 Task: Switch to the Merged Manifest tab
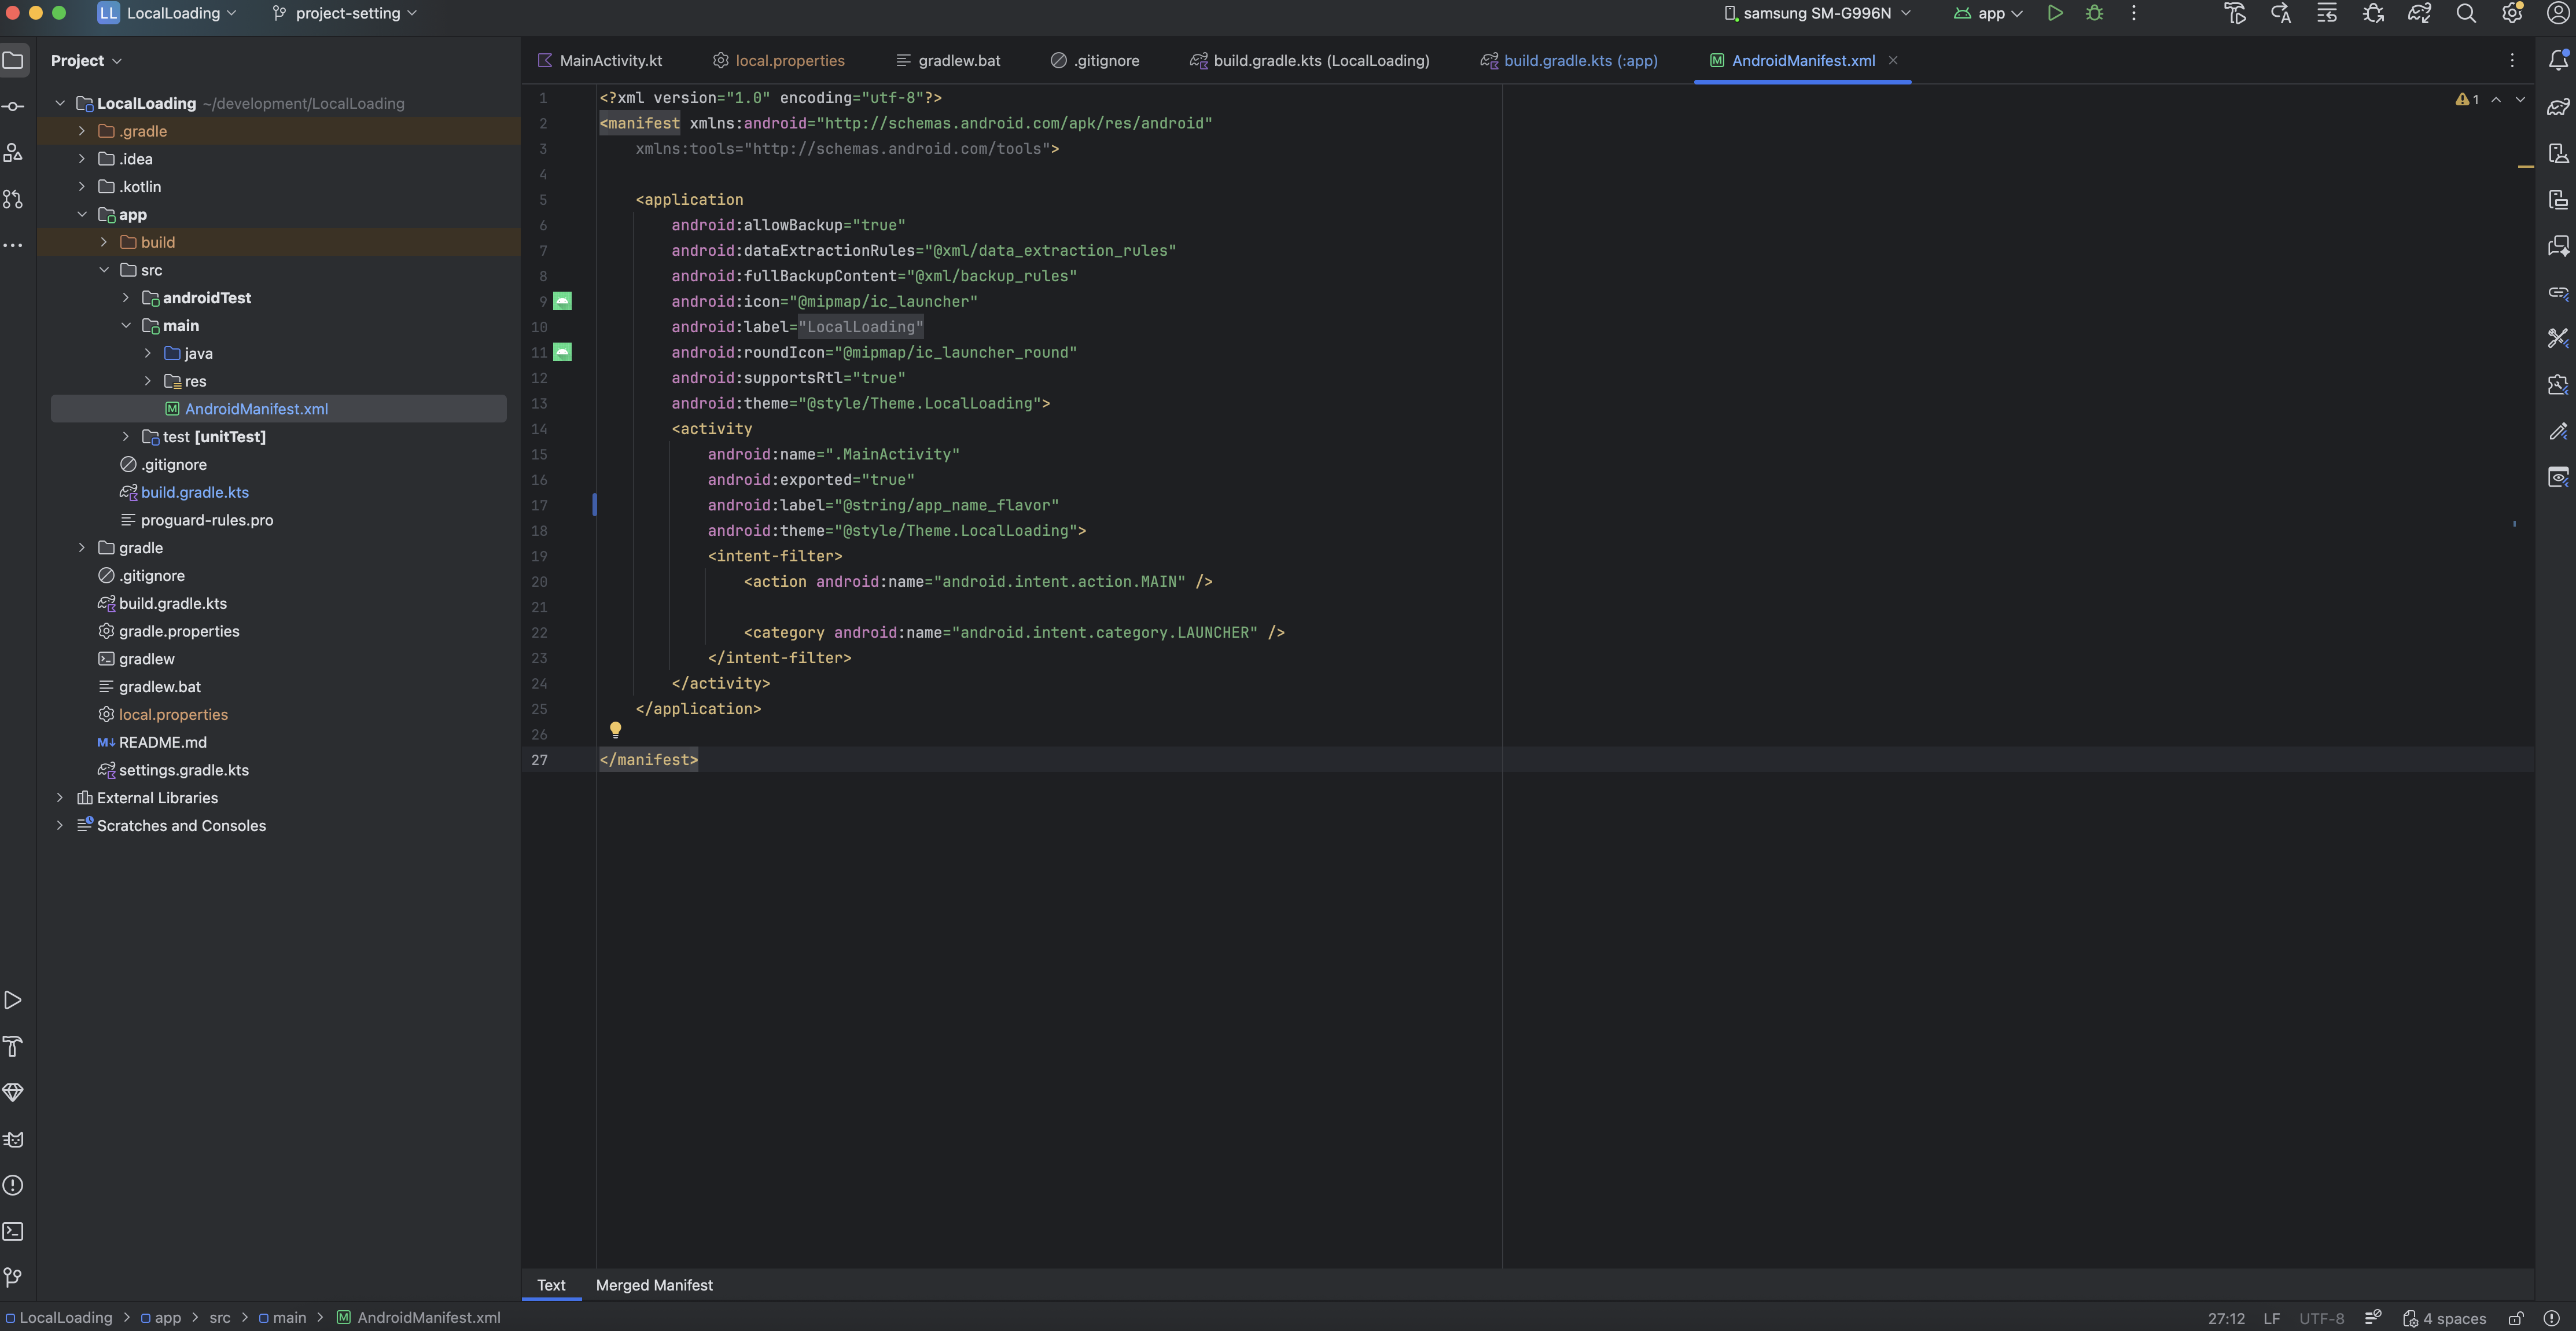(x=654, y=1286)
